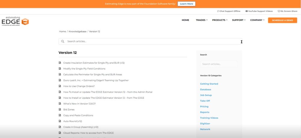Click document icon beside Duro-Last article
The width and height of the screenshot is (301, 138).
60,80
